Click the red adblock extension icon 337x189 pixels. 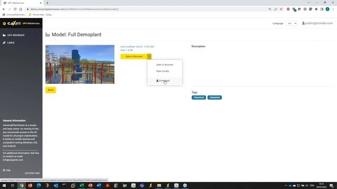click(x=288, y=9)
